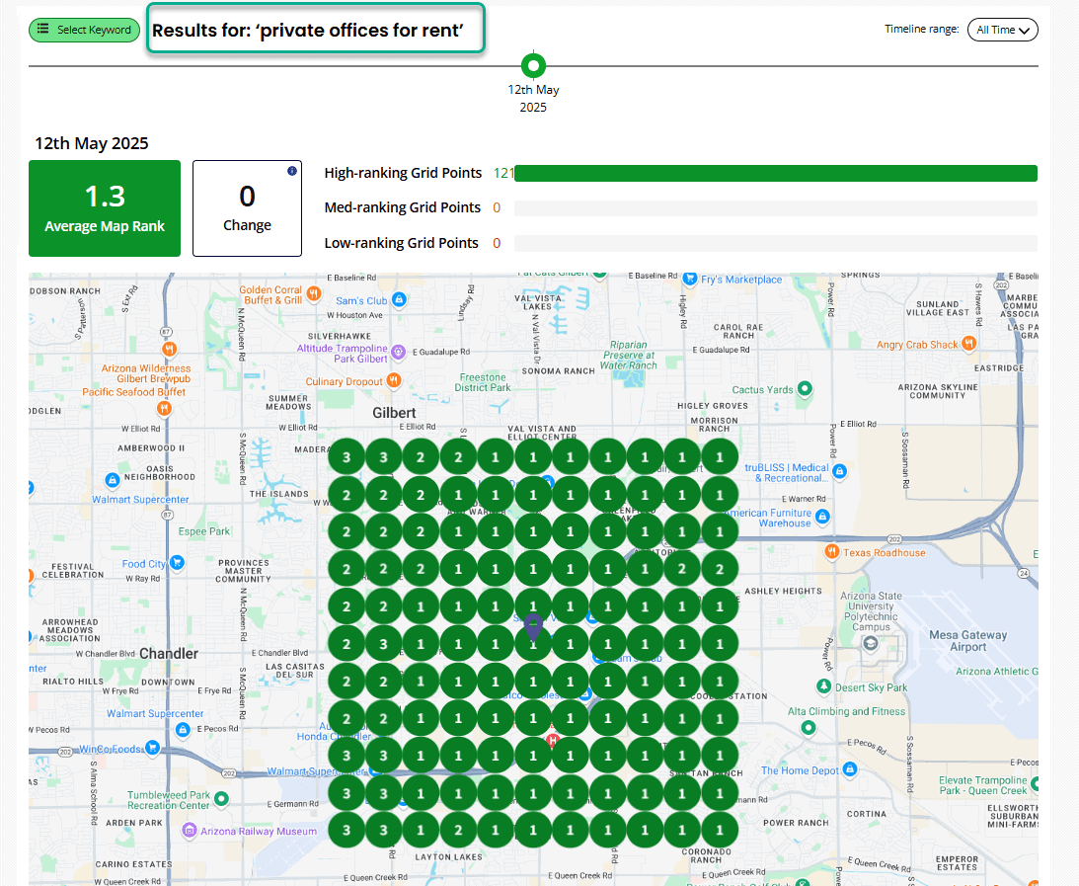Click the 12th May 2025 date heading
This screenshot has width=1079, height=886.
[92, 143]
